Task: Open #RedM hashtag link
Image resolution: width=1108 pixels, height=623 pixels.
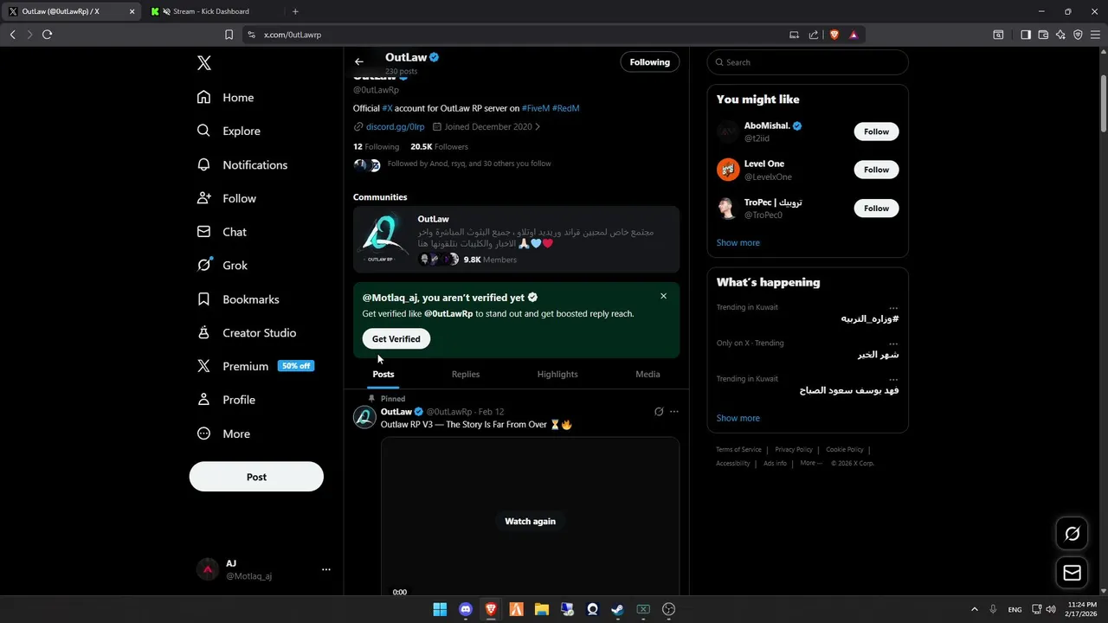Action: click(565, 108)
